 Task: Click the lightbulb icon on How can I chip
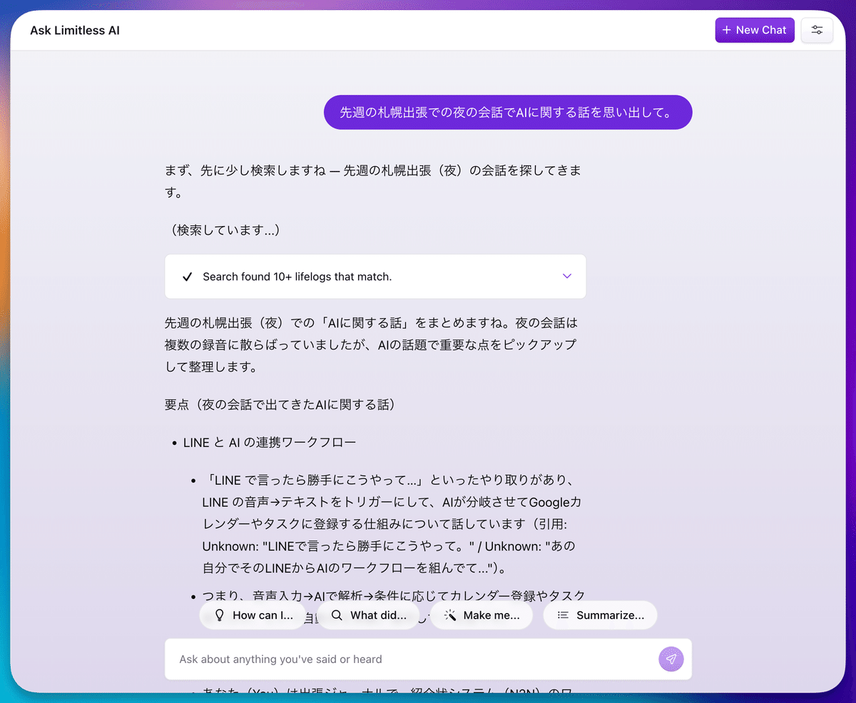[220, 615]
